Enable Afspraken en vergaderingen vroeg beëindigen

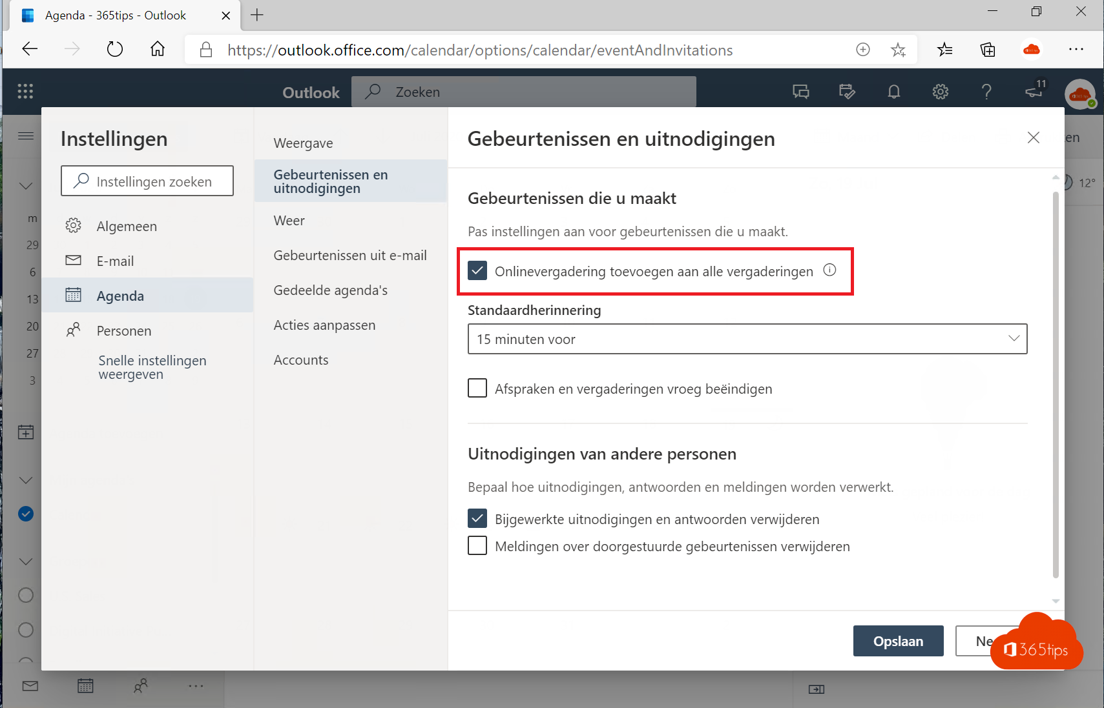[477, 388]
